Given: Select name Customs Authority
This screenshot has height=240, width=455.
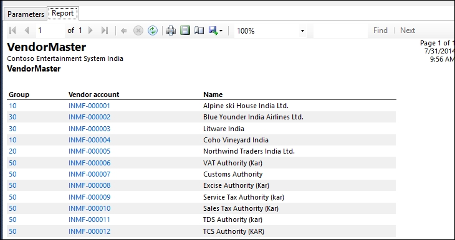Looking at the screenshot, I should [x=233, y=174].
